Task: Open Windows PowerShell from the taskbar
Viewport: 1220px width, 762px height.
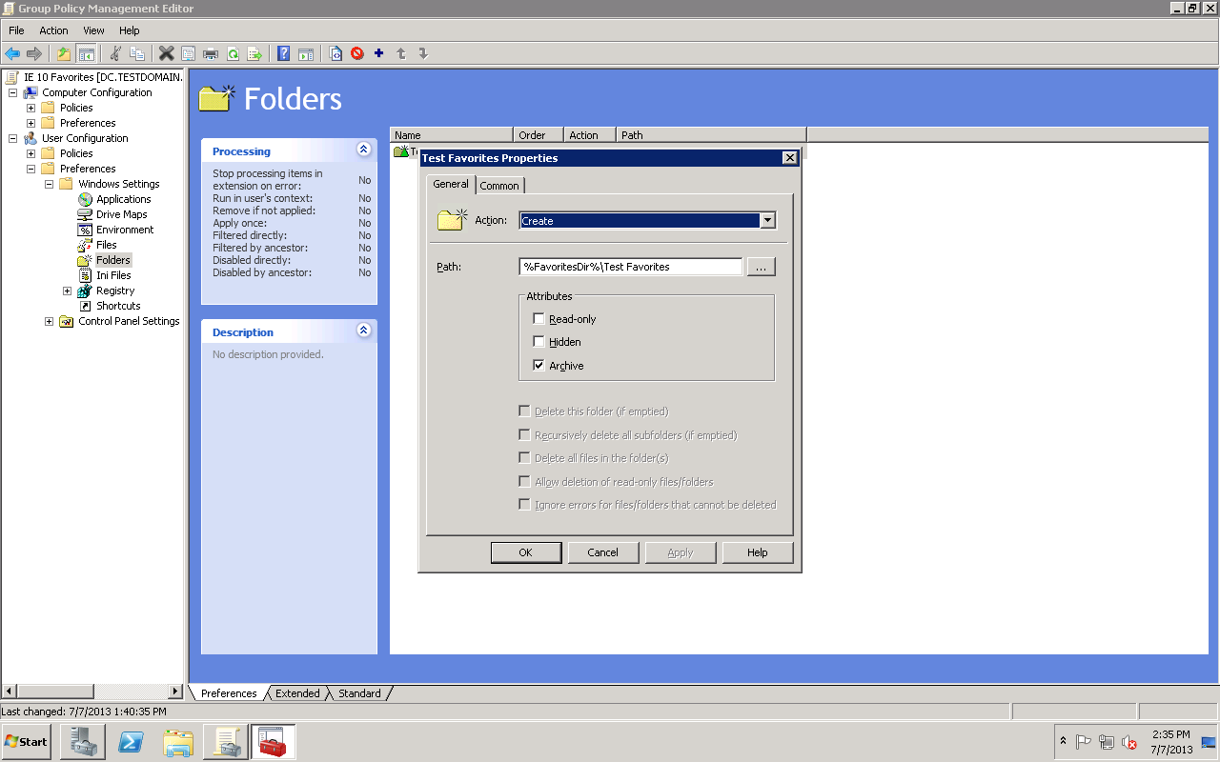Action: pos(131,741)
